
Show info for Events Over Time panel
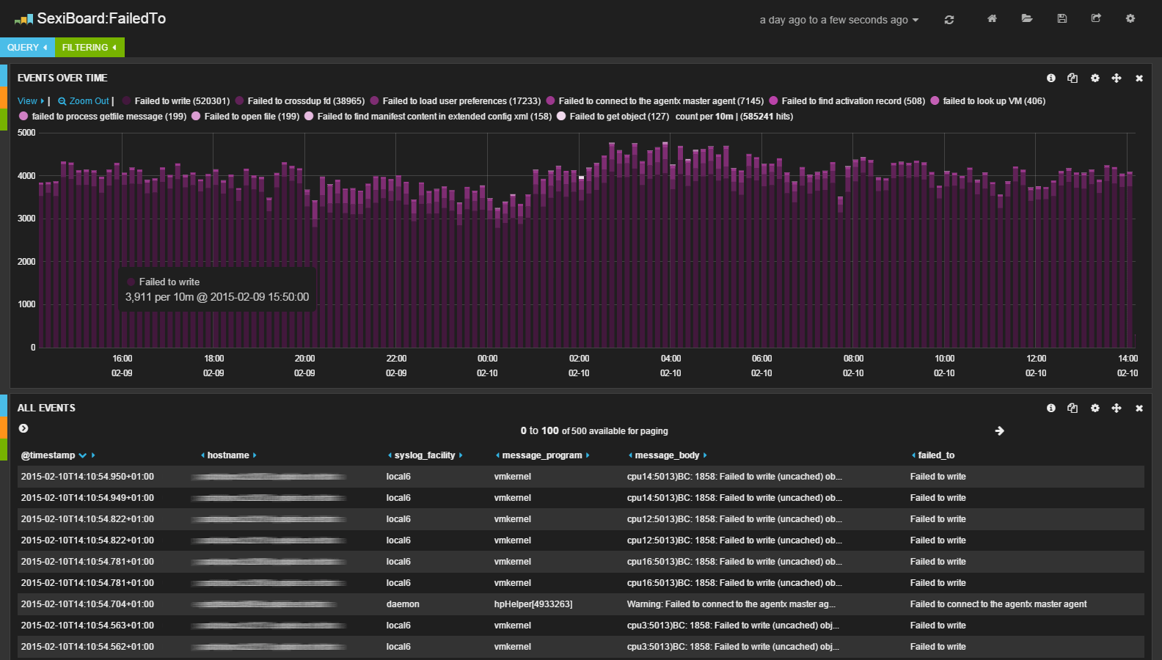point(1051,78)
